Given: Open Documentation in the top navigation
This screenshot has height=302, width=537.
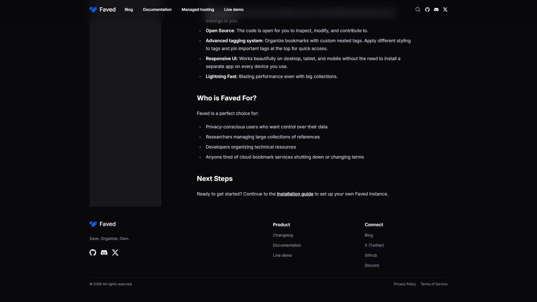Looking at the screenshot, I should (157, 10).
